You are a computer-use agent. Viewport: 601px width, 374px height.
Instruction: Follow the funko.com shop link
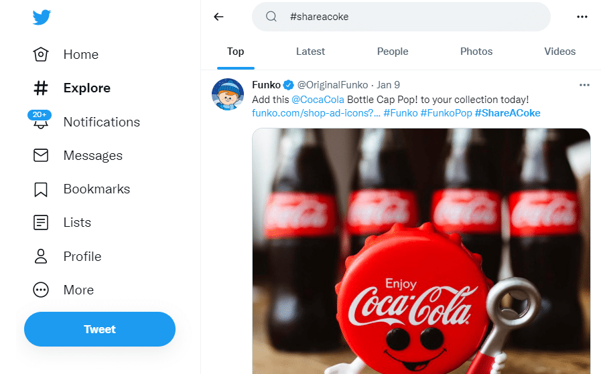(316, 113)
